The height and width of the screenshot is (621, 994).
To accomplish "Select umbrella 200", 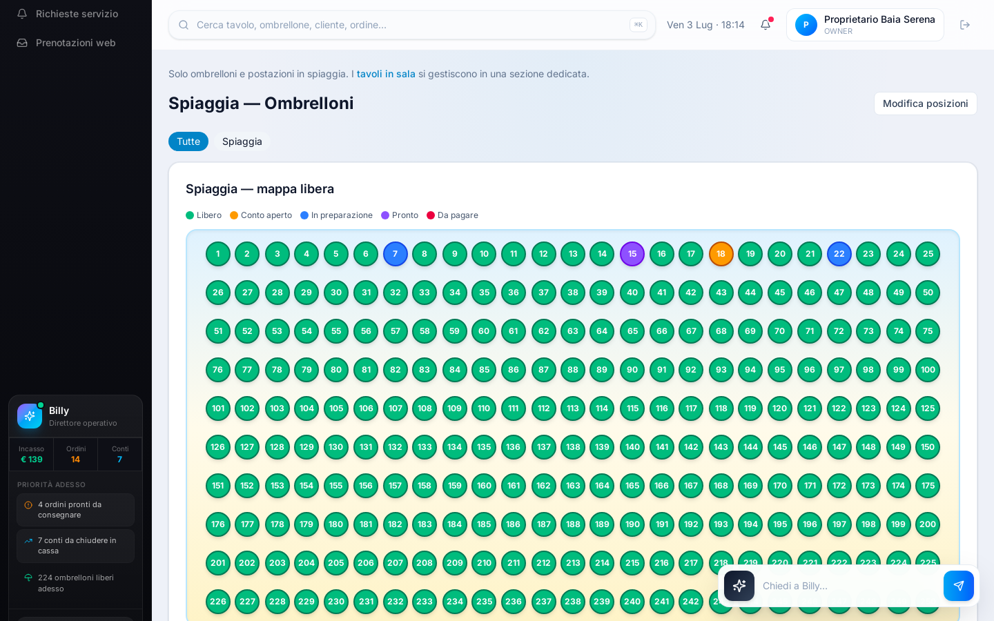I will [x=928, y=524].
